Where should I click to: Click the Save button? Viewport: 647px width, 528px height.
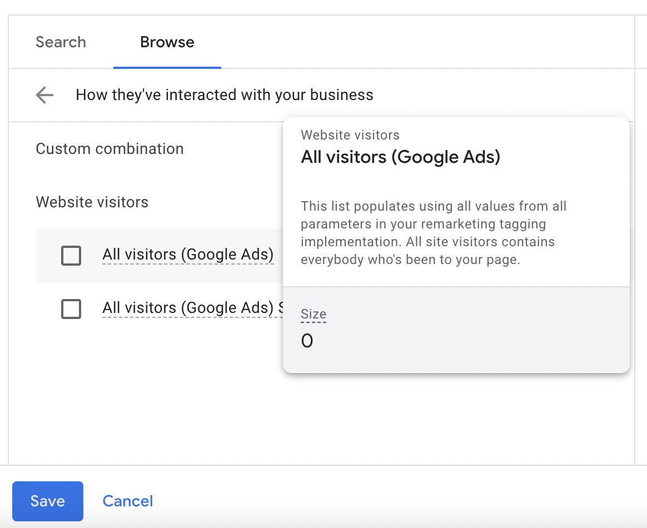click(48, 501)
